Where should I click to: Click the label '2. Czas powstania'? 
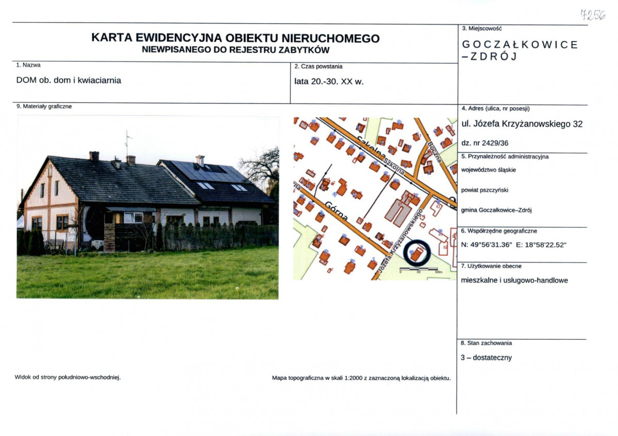point(319,66)
